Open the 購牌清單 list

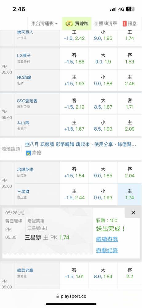pyautogui.click(x=105, y=24)
